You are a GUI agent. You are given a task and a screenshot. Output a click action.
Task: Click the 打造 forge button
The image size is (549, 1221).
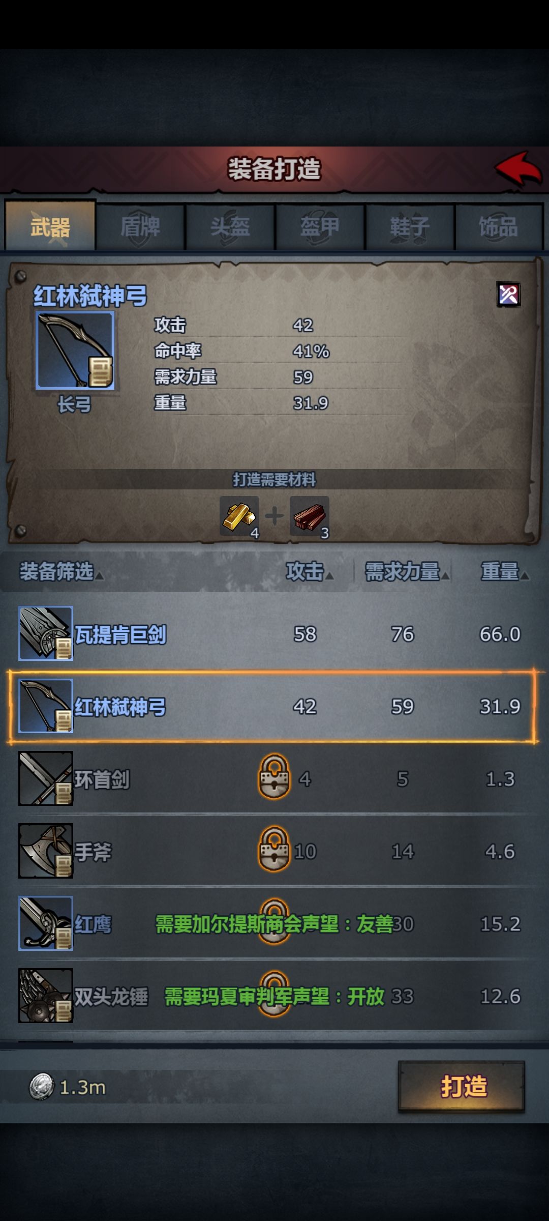tap(462, 1087)
